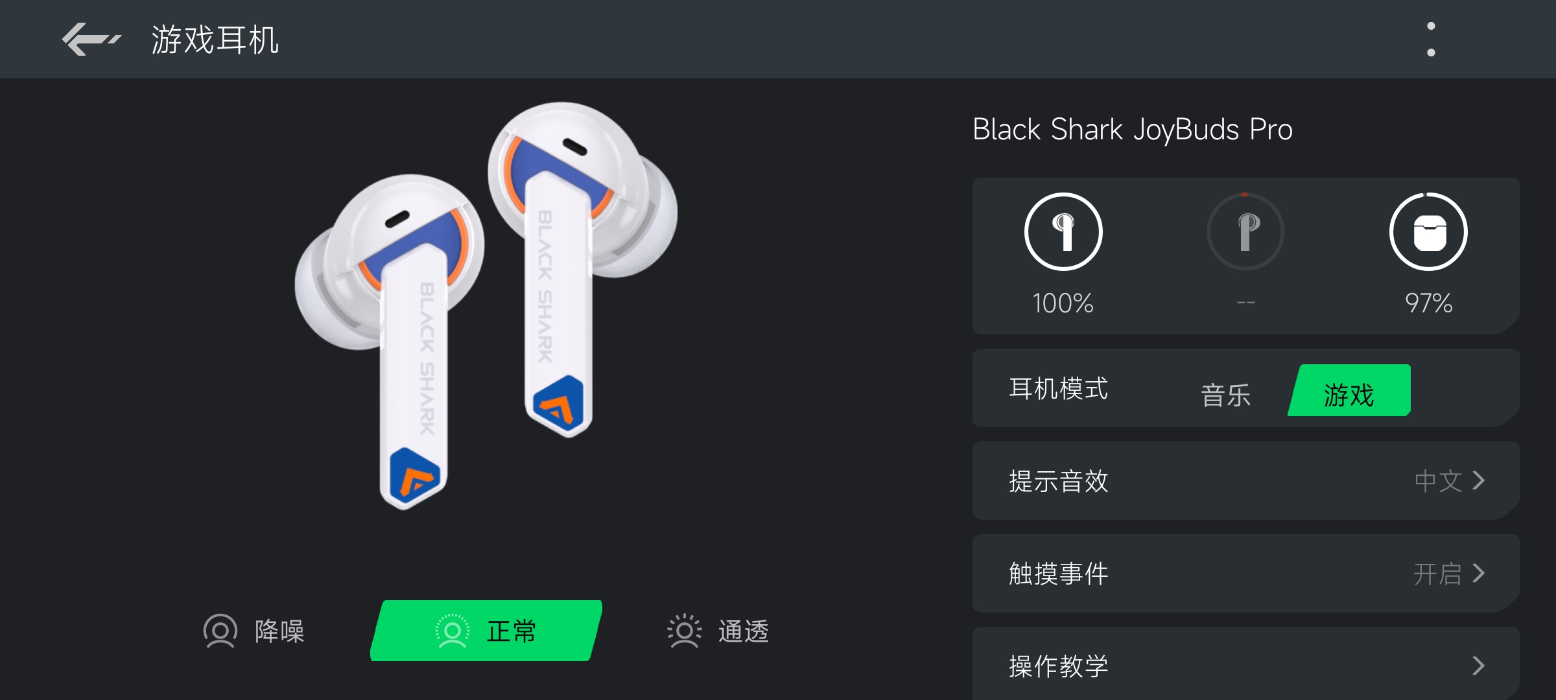The width and height of the screenshot is (1556, 700).
Task: Select the 正常 mode tab
Action: point(486,631)
